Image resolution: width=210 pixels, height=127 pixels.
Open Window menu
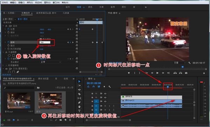point(56,2)
